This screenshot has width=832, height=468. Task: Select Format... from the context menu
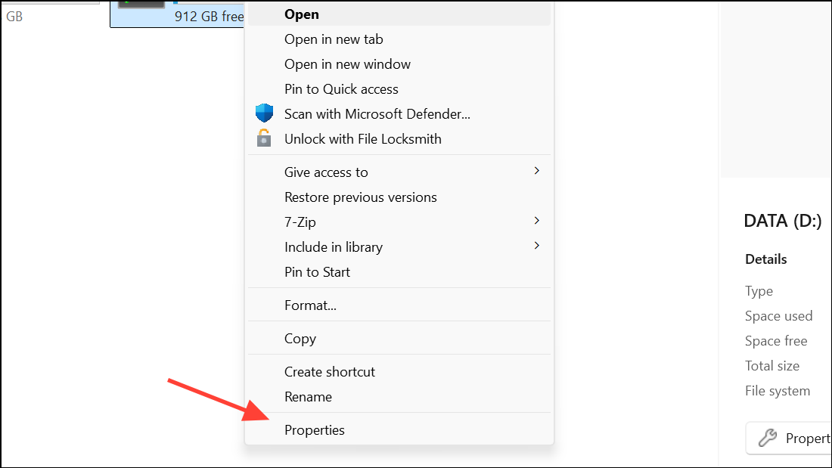pyautogui.click(x=399, y=305)
